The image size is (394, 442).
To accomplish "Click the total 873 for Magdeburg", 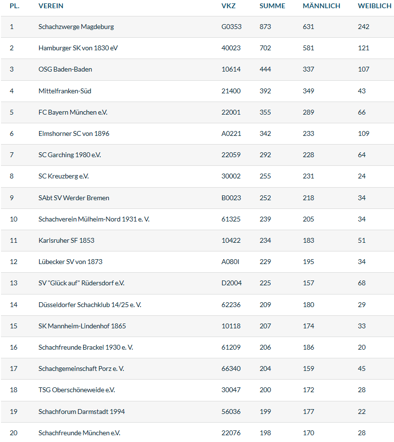I will pyautogui.click(x=265, y=27).
